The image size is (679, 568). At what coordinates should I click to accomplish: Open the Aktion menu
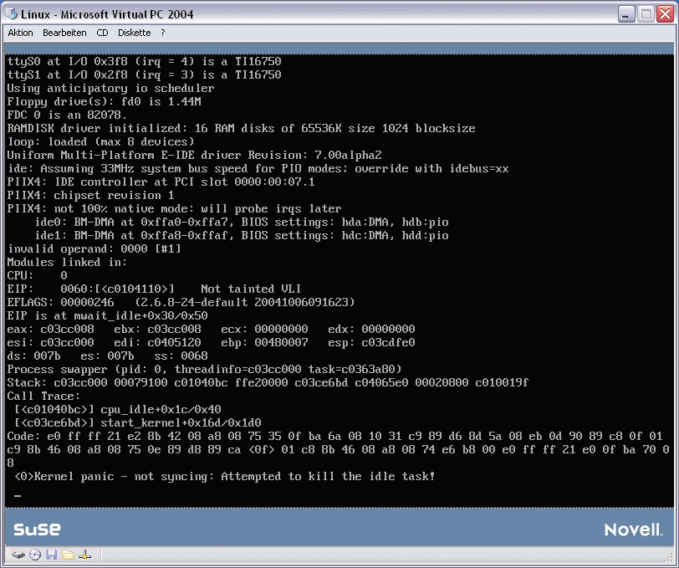pos(20,33)
